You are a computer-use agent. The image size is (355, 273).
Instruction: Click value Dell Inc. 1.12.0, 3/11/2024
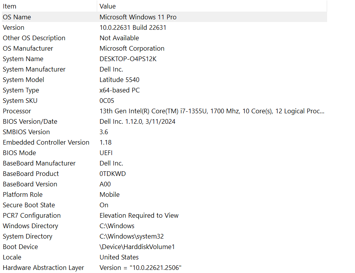[x=137, y=121]
